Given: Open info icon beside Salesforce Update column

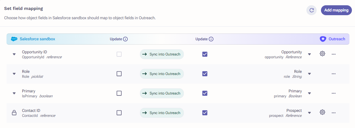Looking at the screenshot, I should pyautogui.click(x=125, y=39).
